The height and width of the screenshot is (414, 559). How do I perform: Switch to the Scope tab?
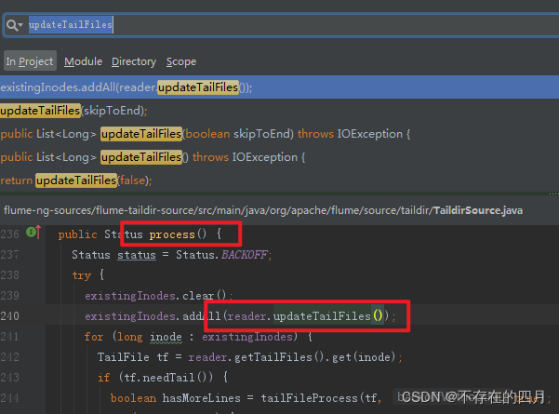(x=181, y=61)
